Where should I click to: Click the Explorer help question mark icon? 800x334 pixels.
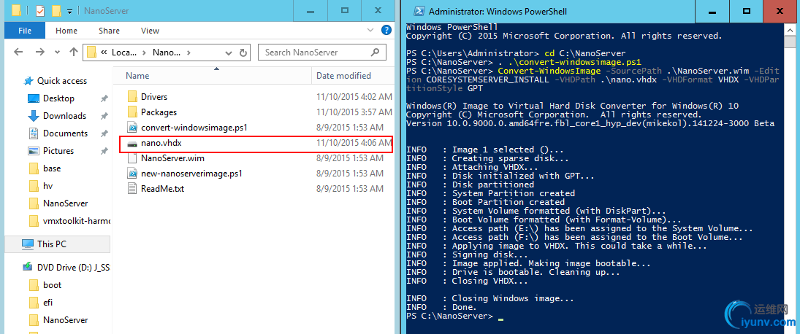(386, 31)
